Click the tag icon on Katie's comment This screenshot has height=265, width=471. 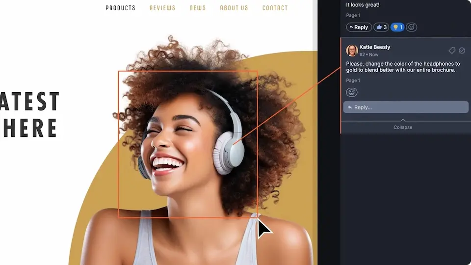[452, 51]
